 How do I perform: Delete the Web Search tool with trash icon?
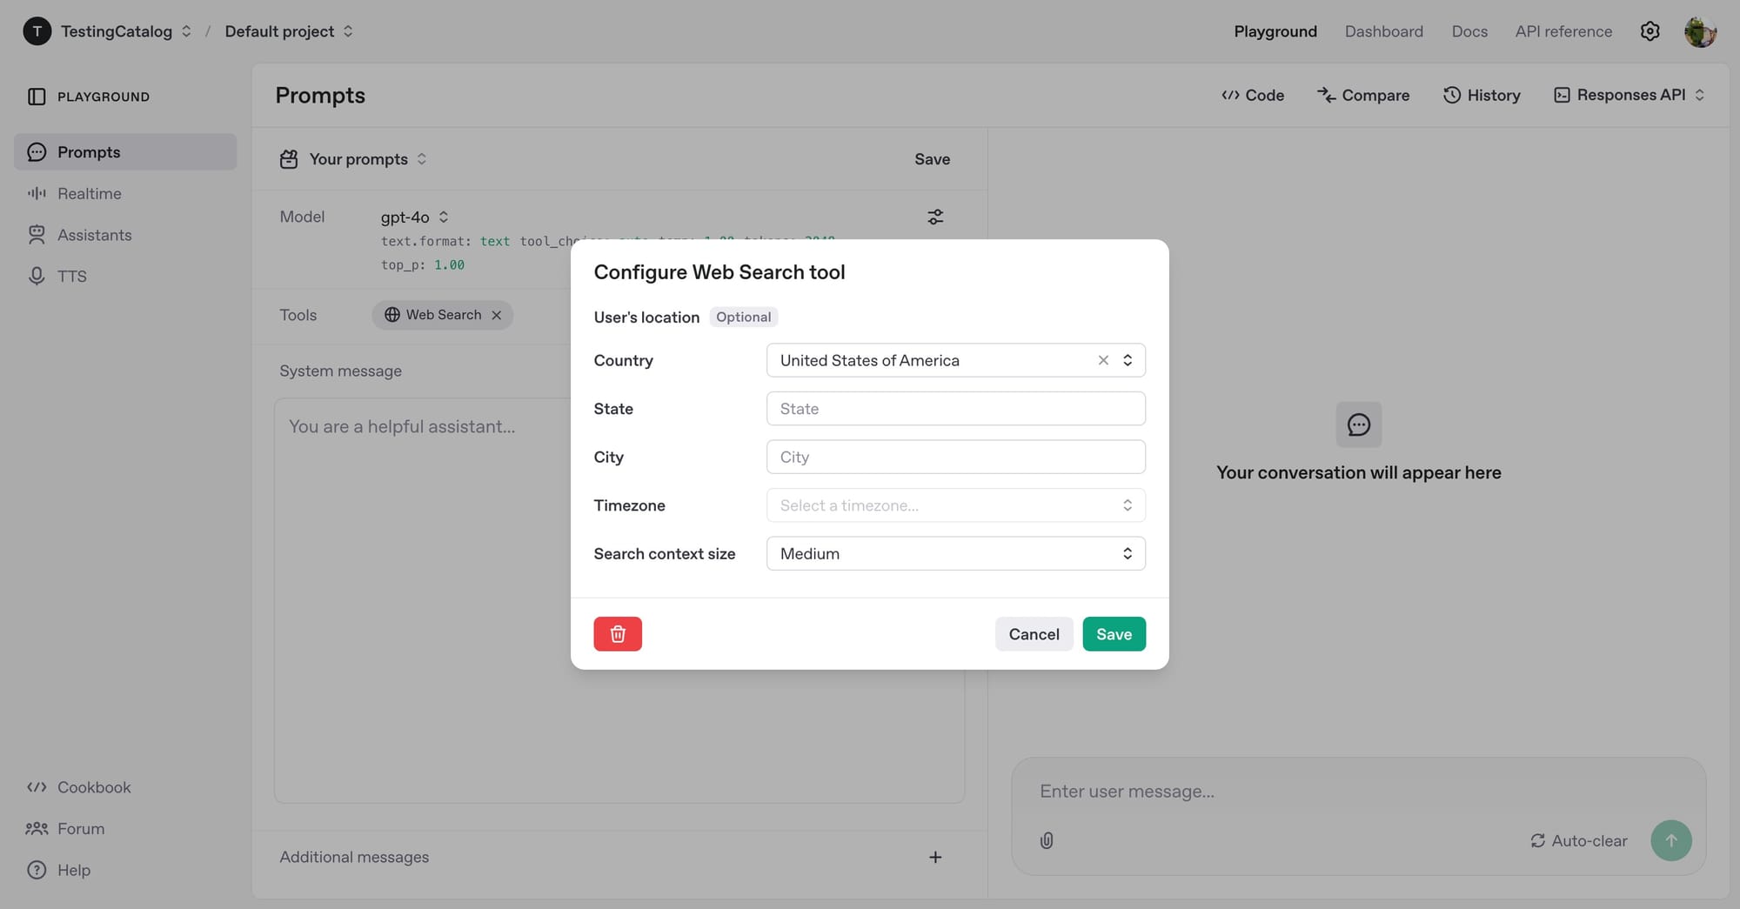coord(618,634)
